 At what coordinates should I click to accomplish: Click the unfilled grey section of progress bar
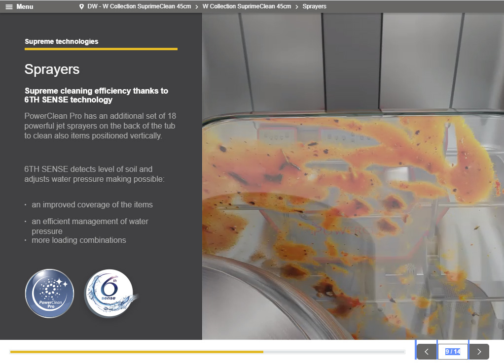pos(334,352)
